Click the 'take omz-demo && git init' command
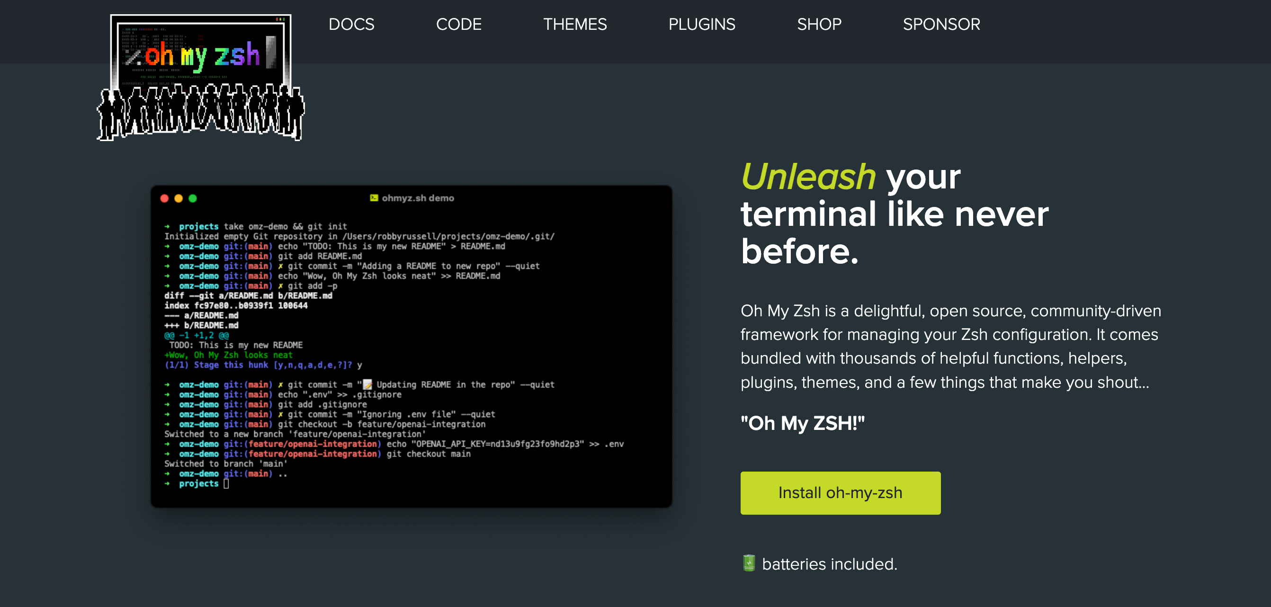This screenshot has width=1271, height=607. click(285, 226)
